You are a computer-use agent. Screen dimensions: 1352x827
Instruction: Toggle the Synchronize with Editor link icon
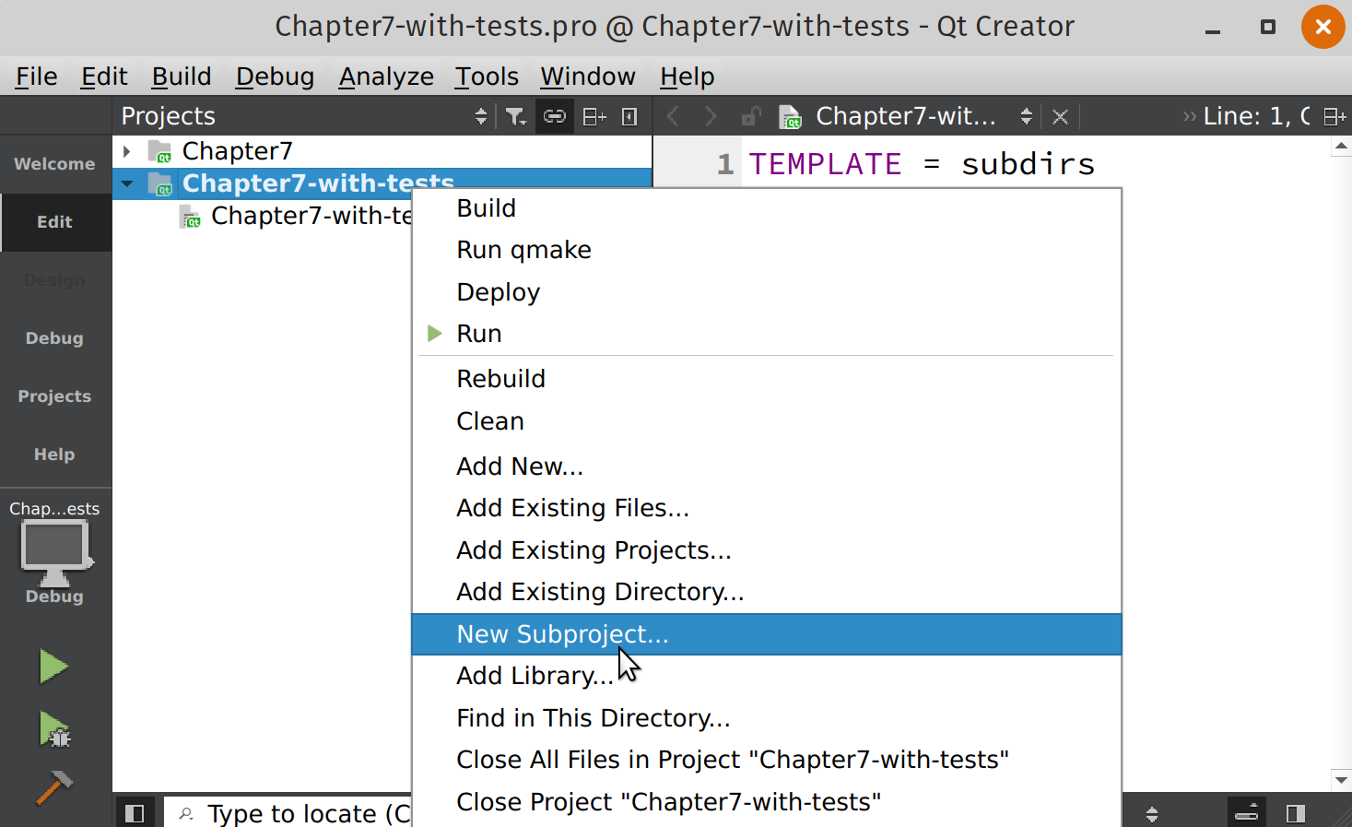click(x=554, y=116)
